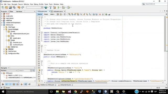Click the Clean and Build icon
Image resolution: width=168 pixels, height=94 pixels.
tap(54, 7)
